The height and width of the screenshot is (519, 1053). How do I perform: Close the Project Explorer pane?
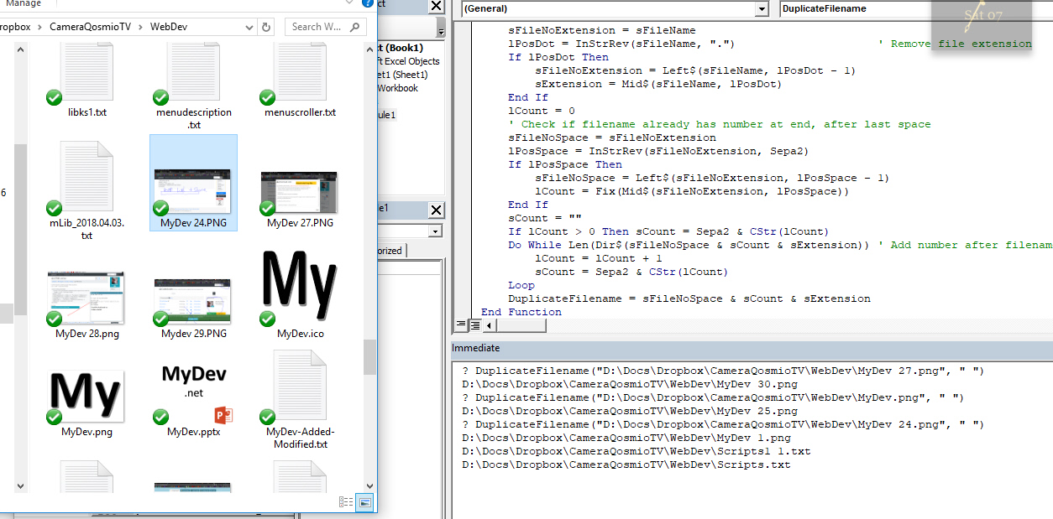(435, 7)
